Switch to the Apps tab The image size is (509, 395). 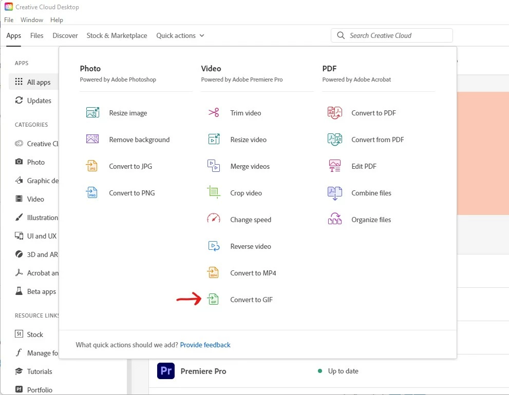point(14,36)
